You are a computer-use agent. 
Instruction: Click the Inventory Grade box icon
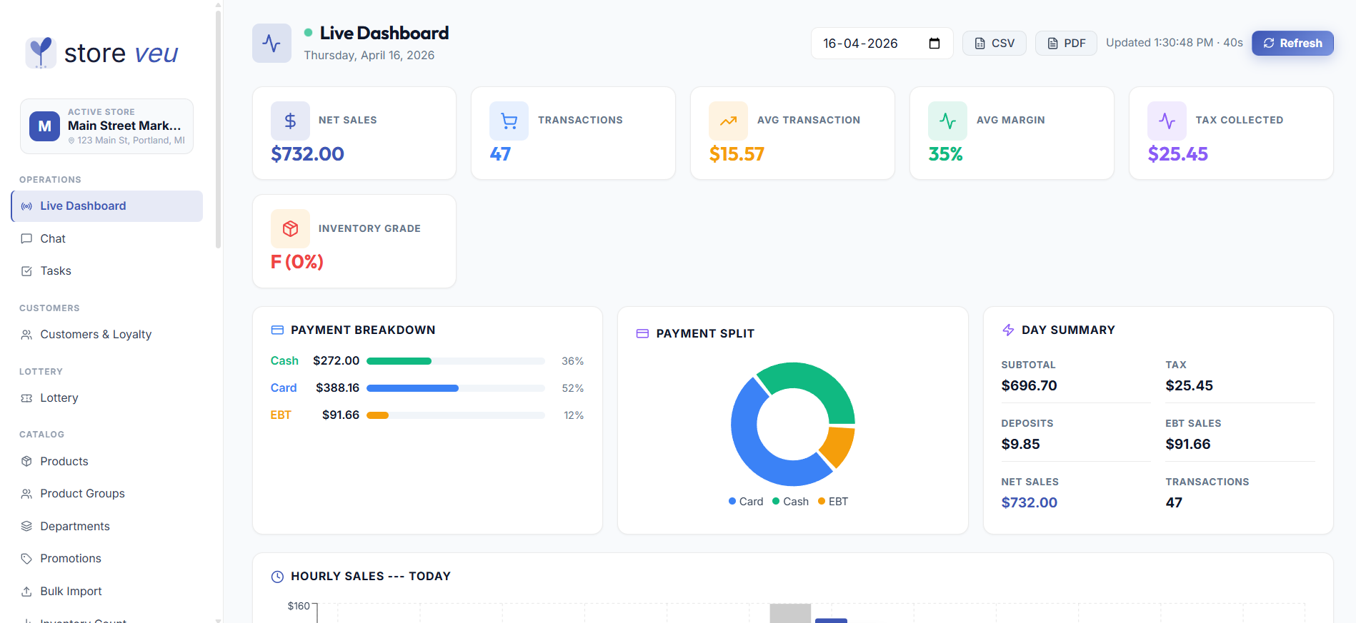point(290,228)
